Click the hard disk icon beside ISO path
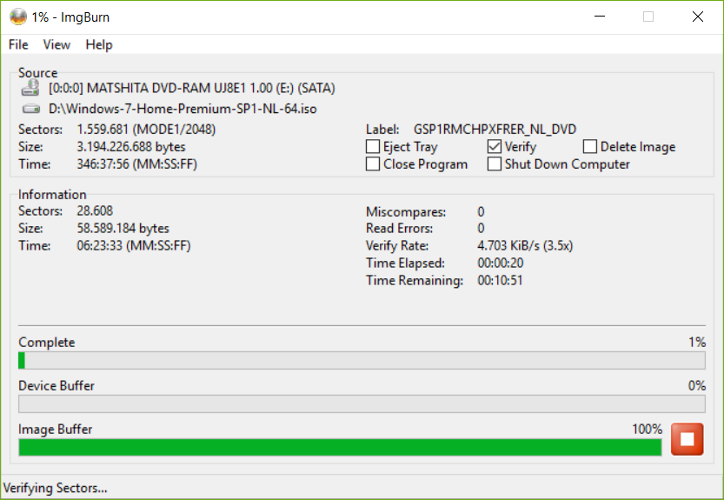The height and width of the screenshot is (500, 724). click(31, 109)
